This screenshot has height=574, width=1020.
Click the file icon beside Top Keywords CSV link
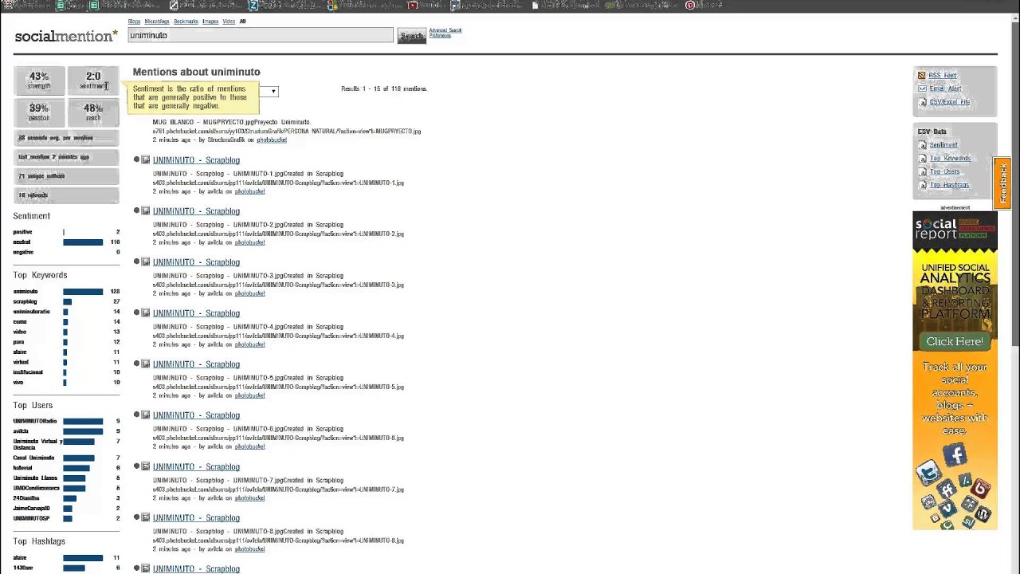(923, 159)
